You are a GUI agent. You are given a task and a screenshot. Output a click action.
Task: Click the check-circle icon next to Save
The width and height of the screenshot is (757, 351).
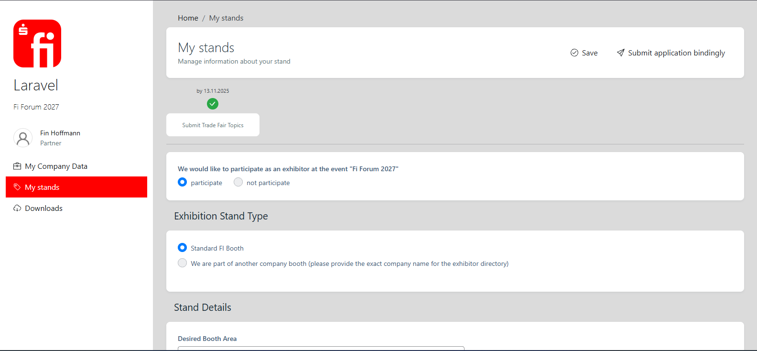point(574,53)
